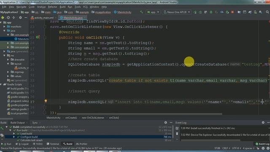Viewport: 270px width, 152px height.
Task: Click the Event Log horizontal scrollbar
Action: (x=211, y=140)
